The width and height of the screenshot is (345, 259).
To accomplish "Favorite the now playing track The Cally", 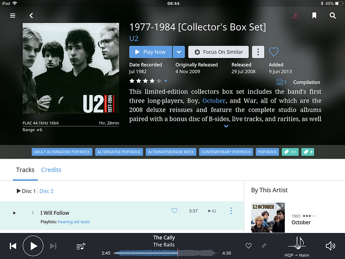I will [249, 246].
